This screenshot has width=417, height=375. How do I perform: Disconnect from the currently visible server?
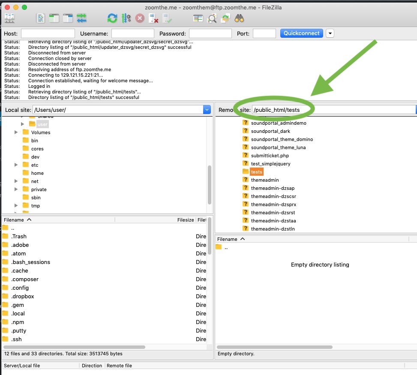pyautogui.click(x=153, y=18)
